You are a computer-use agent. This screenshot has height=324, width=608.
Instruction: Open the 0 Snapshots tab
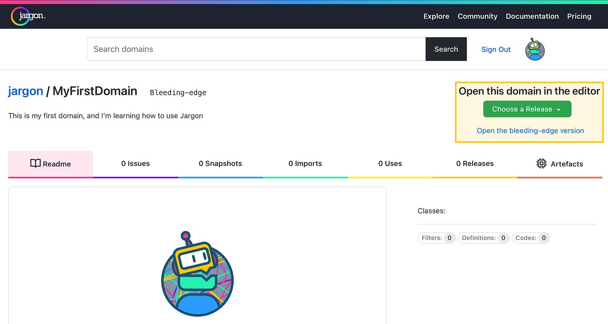(220, 163)
